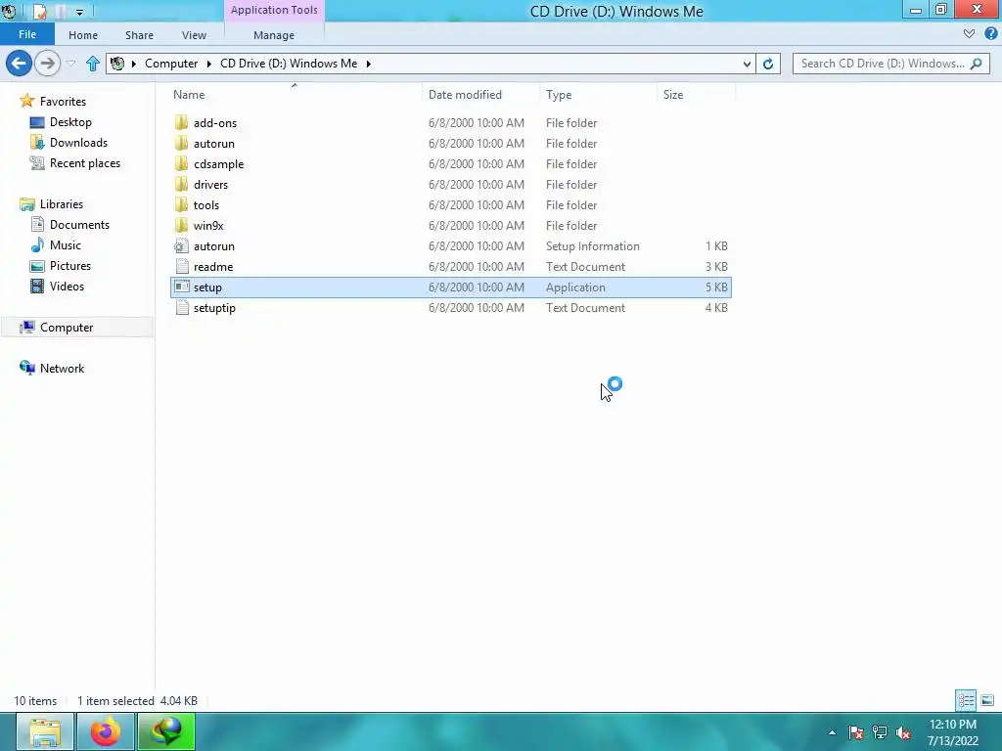
Task: Show hidden tray icons arrow
Action: click(832, 732)
